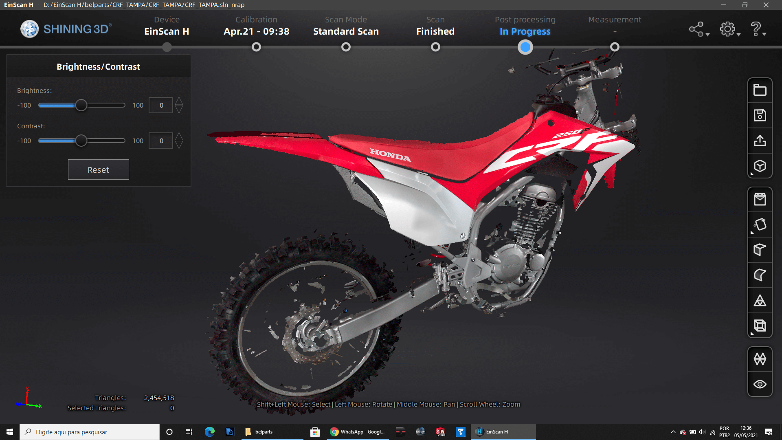Click the Brightness slider handle
Viewport: 782px width, 440px height.
coord(81,105)
